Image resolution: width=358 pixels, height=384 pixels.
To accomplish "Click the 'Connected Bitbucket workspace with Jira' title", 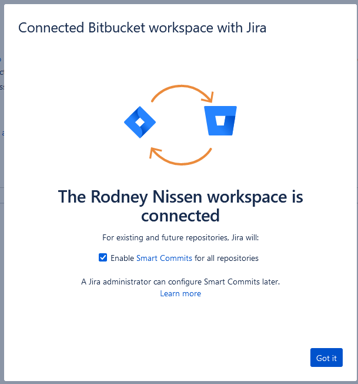I will [x=142, y=27].
